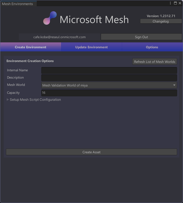The width and height of the screenshot is (183, 203).
Task: Select the Create Environment tab
Action: tap(31, 47)
